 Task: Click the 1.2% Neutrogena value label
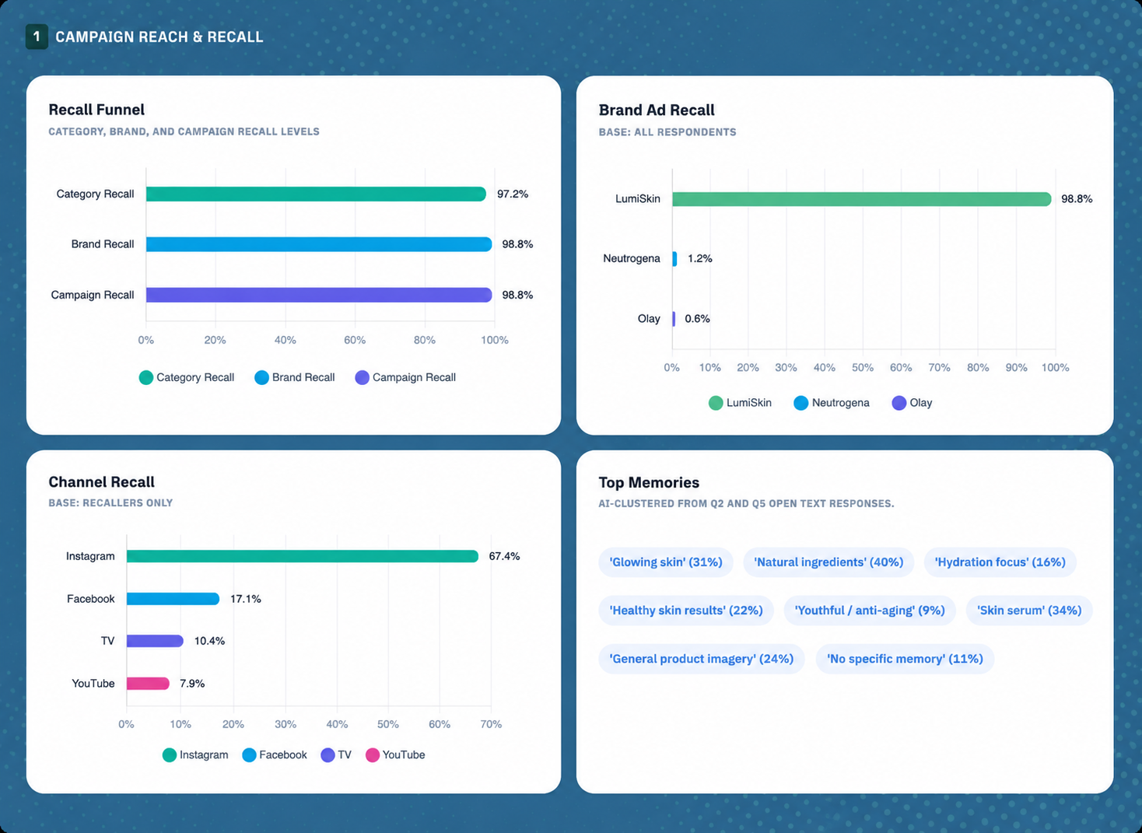700,259
